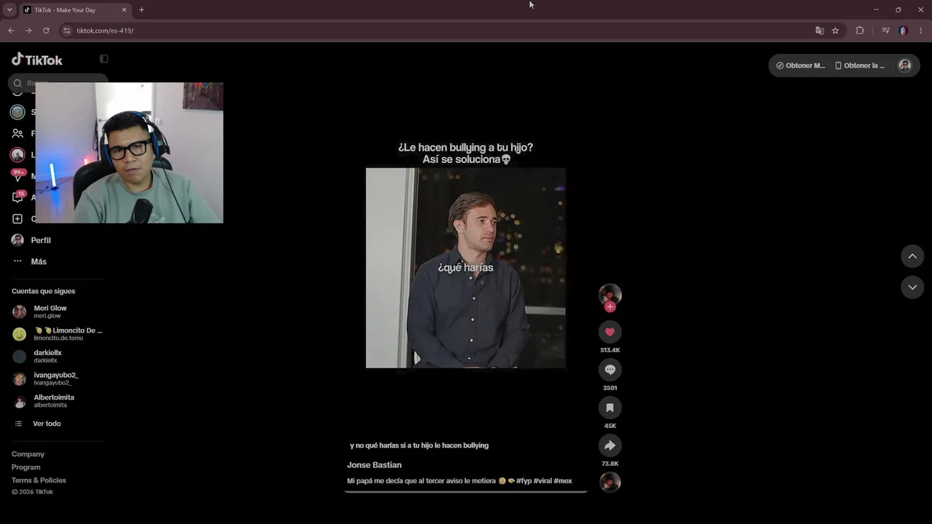This screenshot has width=932, height=524.
Task: Focus the TikTok search field
Action: [x=60, y=82]
